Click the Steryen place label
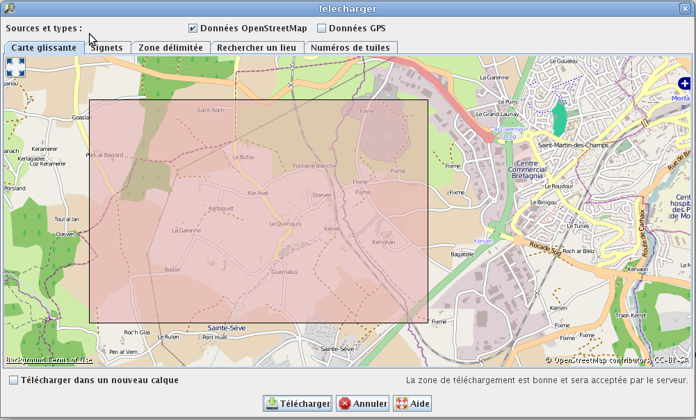The height and width of the screenshot is (420, 696). 322,195
